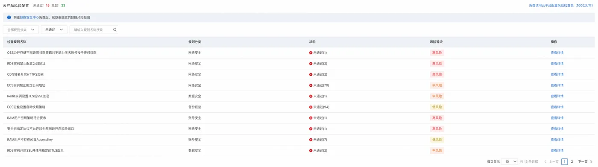Click the 上一页 previous page button
The image size is (598, 167).
[x=551, y=162]
